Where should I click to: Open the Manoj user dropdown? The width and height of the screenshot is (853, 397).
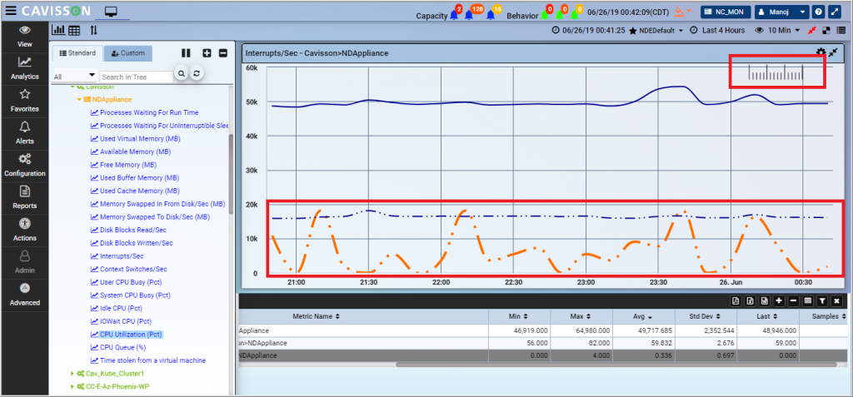click(781, 12)
